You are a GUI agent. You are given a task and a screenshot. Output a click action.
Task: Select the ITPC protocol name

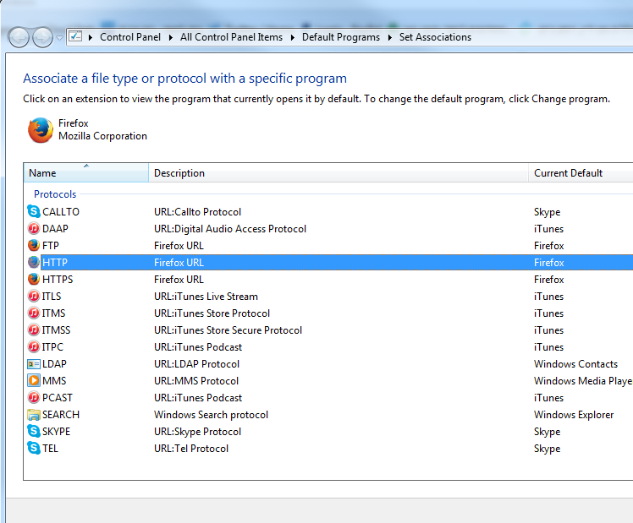tap(52, 347)
